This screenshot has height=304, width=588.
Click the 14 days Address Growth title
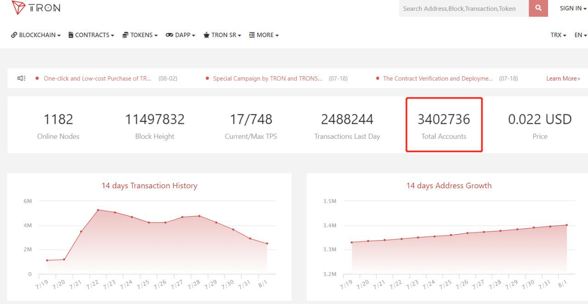coord(449,186)
